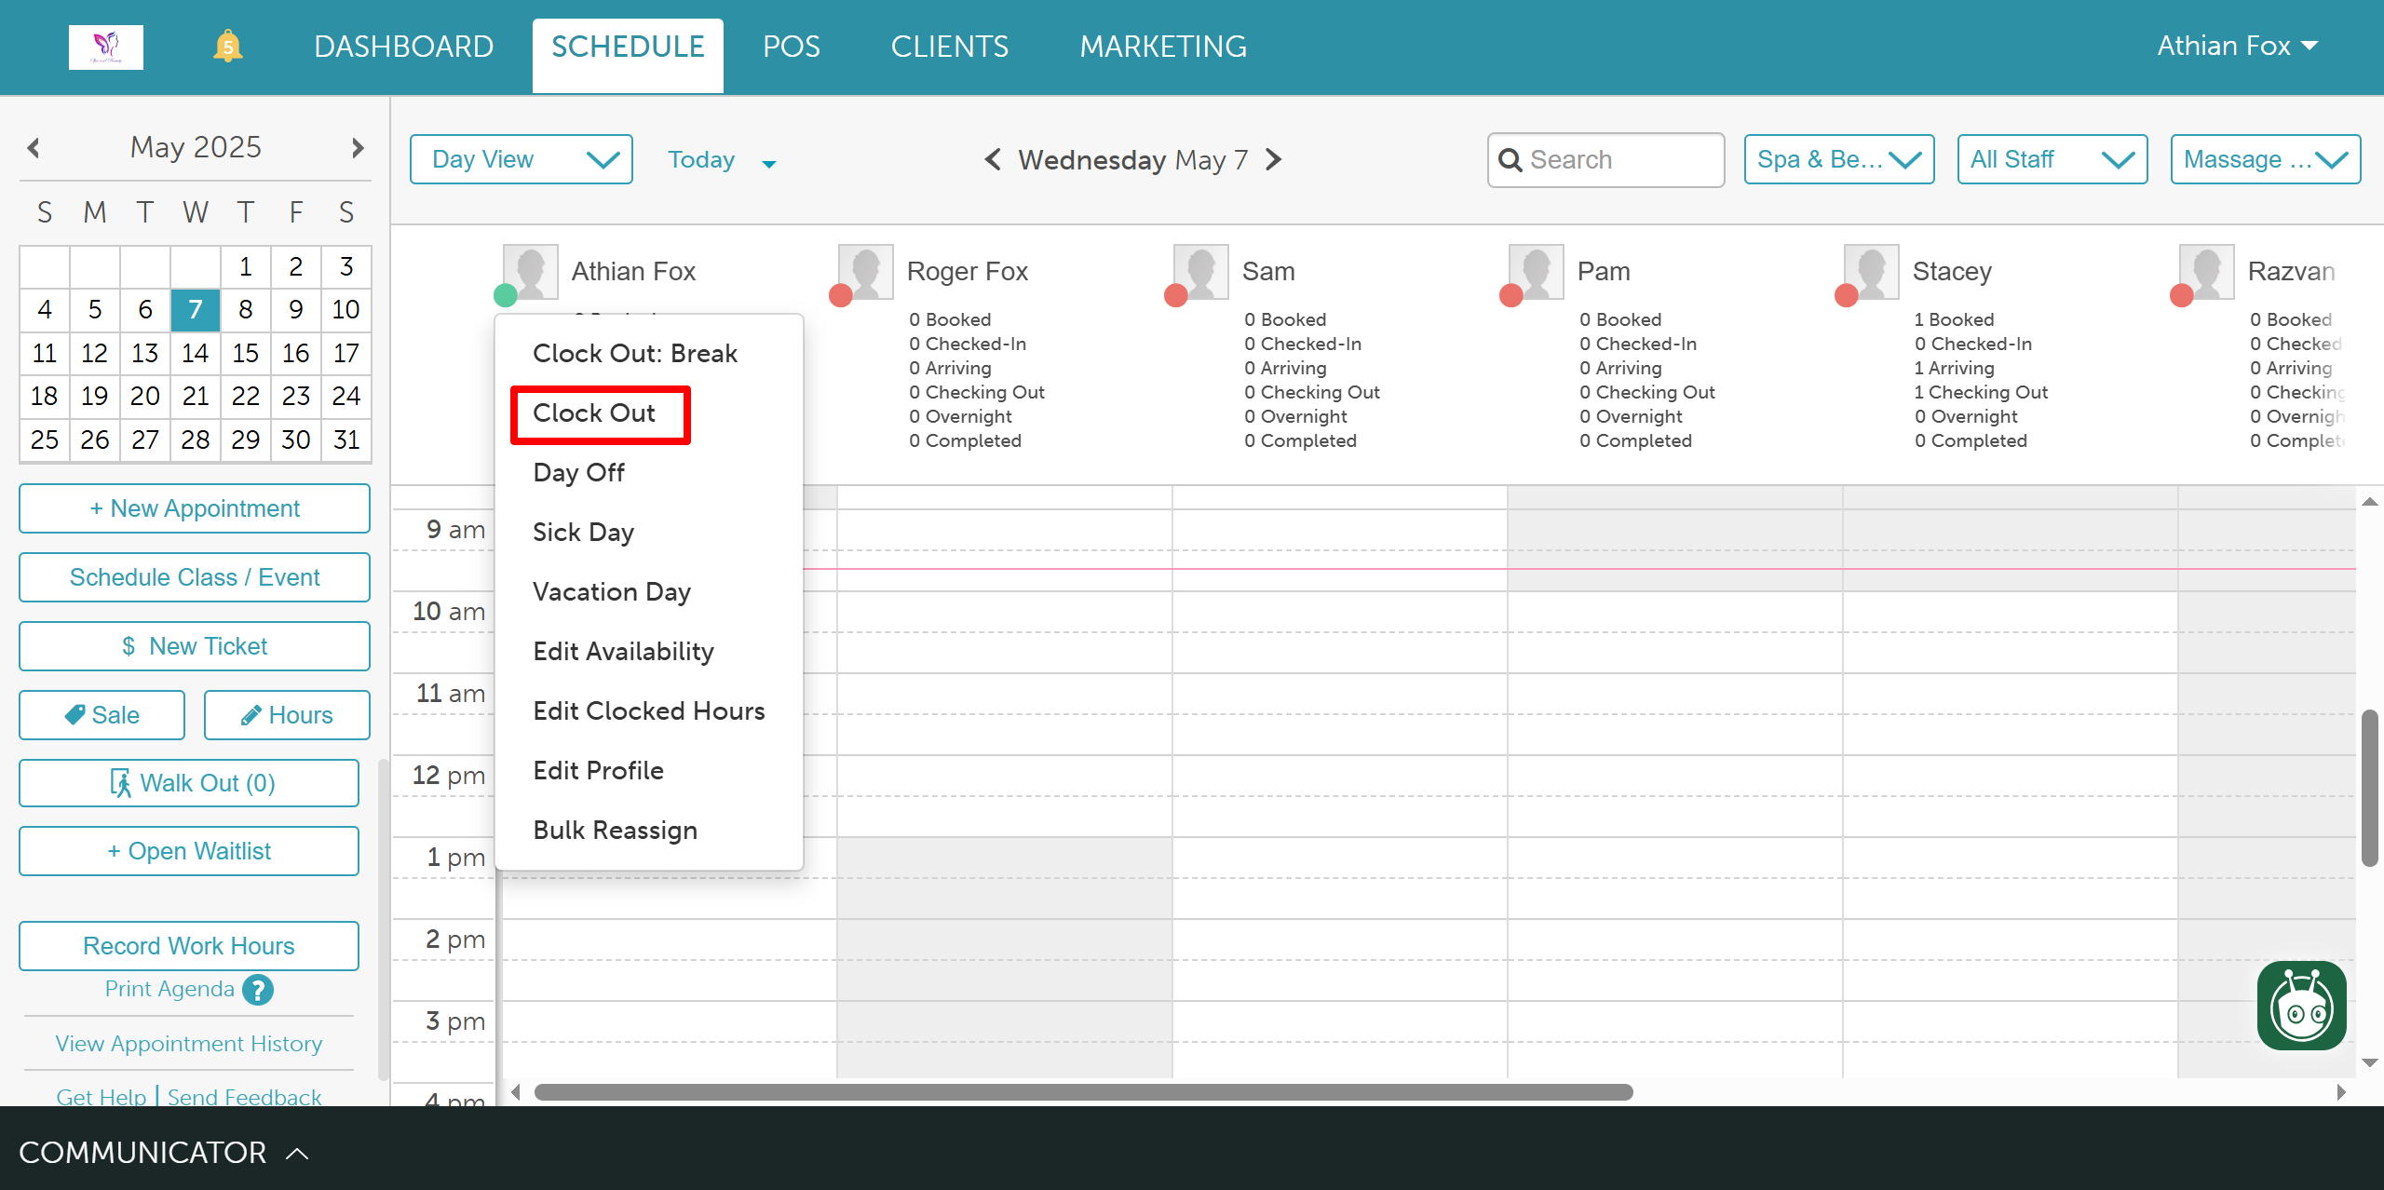
Task: Click next month arrow in mini calendar
Action: [358, 148]
